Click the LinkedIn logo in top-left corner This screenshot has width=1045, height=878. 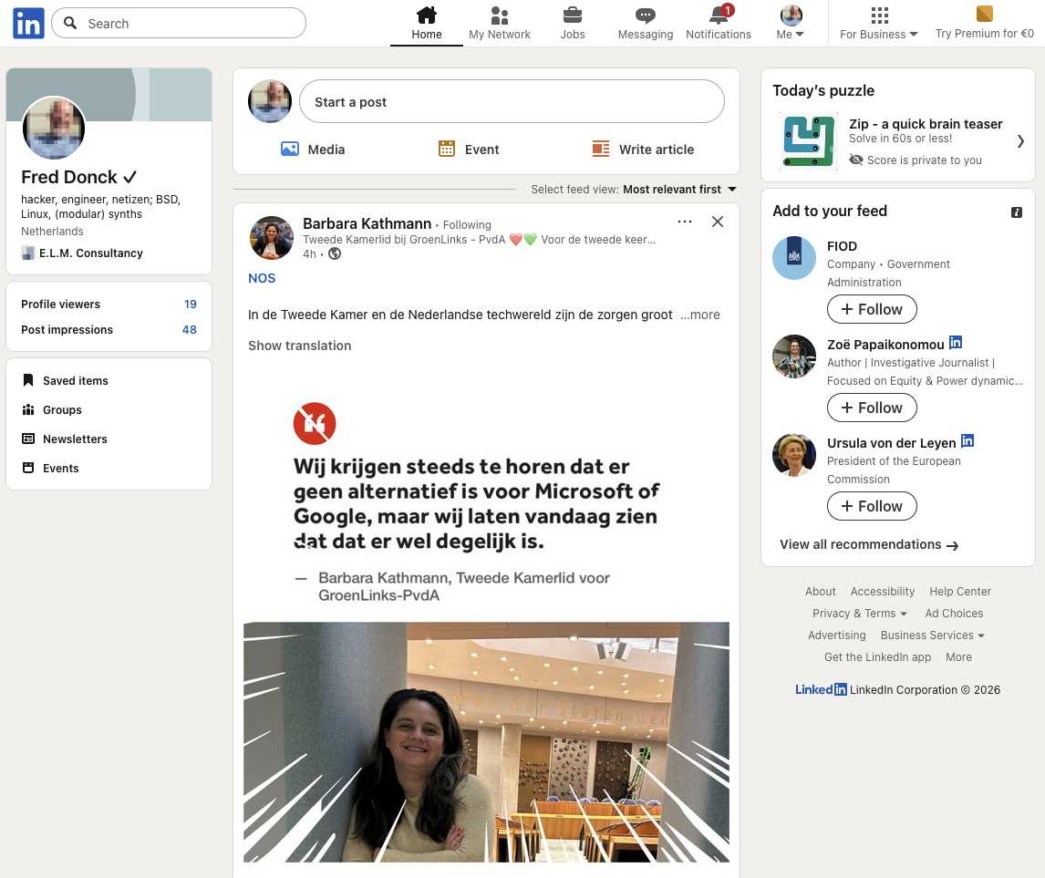[x=28, y=24]
